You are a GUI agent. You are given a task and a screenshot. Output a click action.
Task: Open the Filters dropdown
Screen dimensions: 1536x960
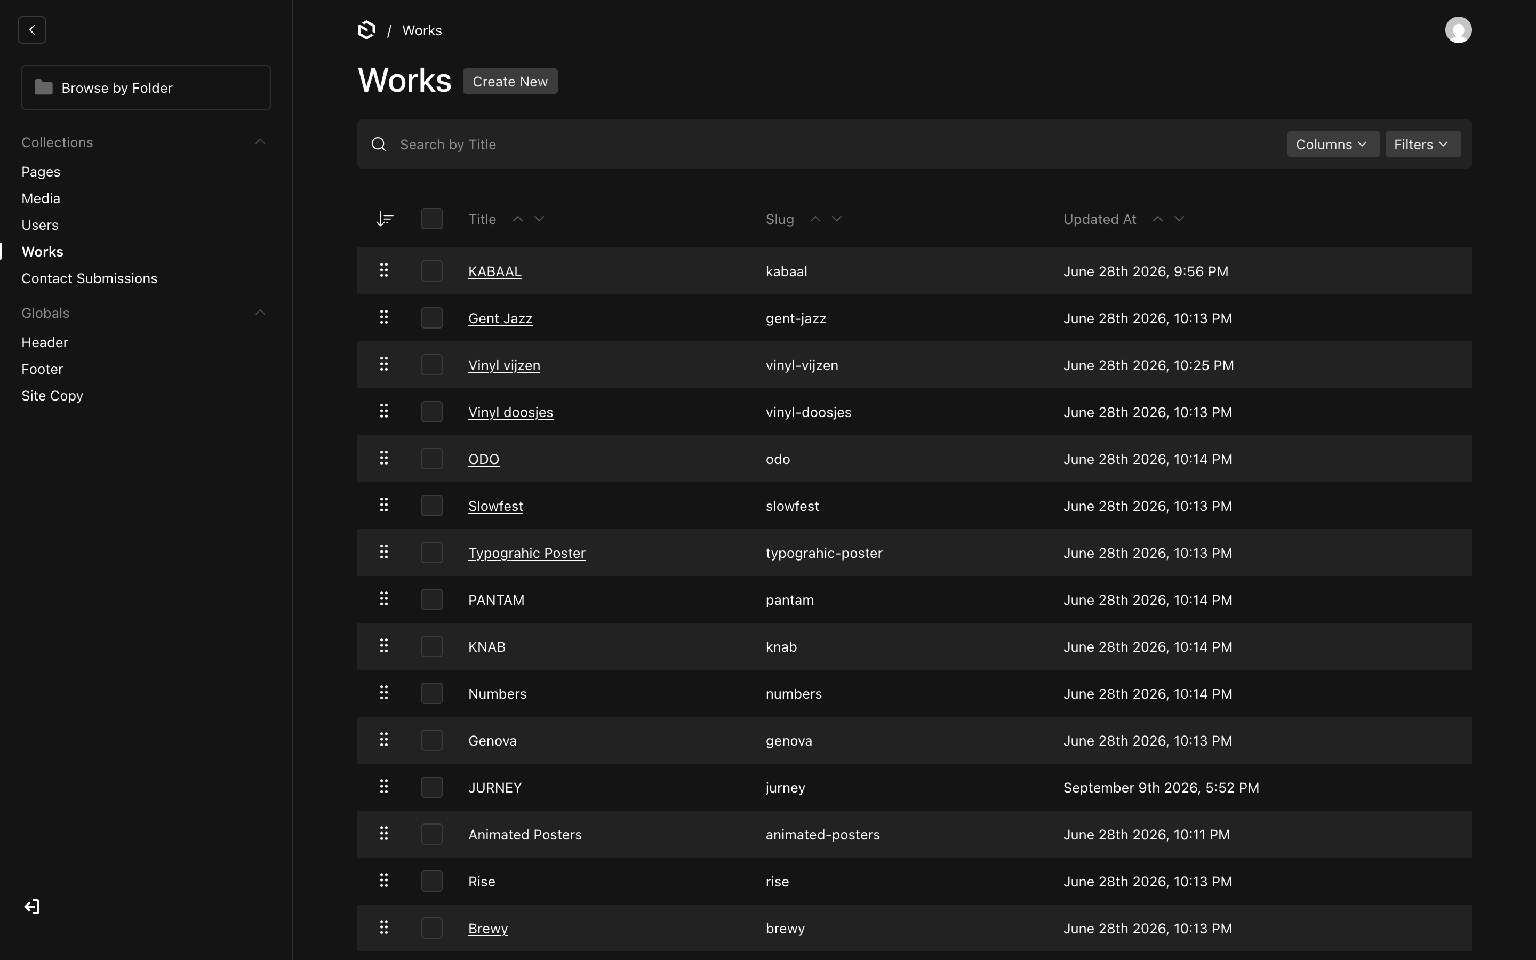tap(1423, 144)
